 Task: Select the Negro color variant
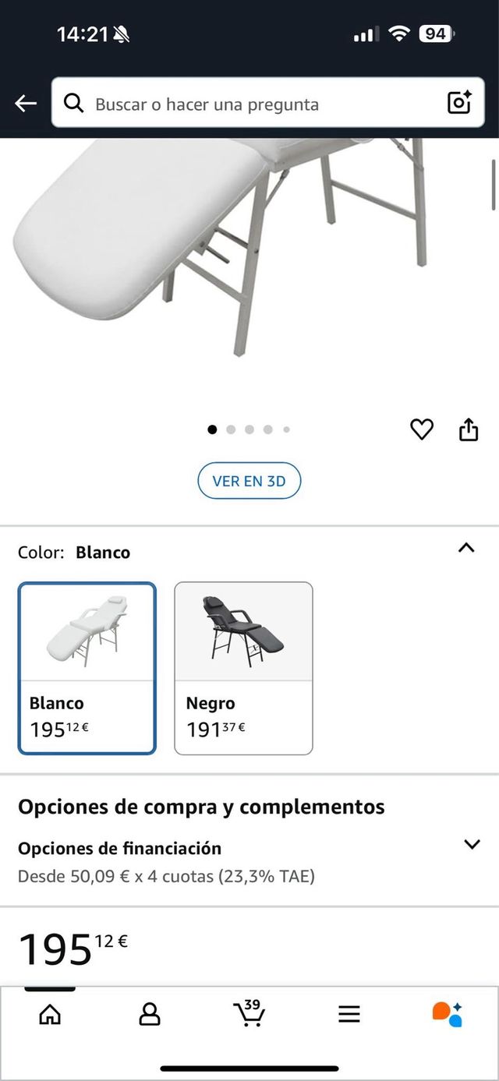pyautogui.click(x=243, y=668)
